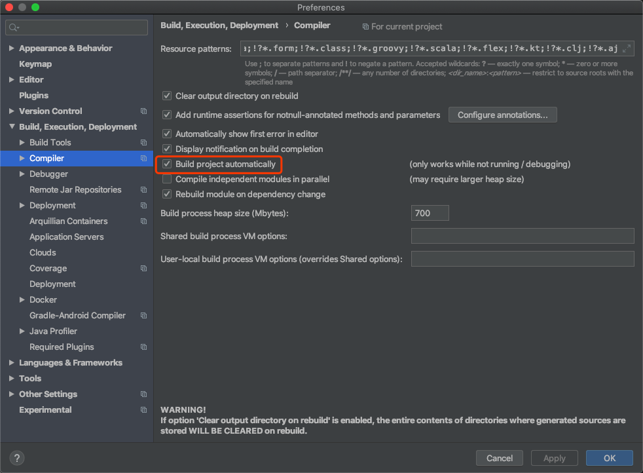Select Required Plugins entry
Screen dimensions: 643x473
point(62,347)
